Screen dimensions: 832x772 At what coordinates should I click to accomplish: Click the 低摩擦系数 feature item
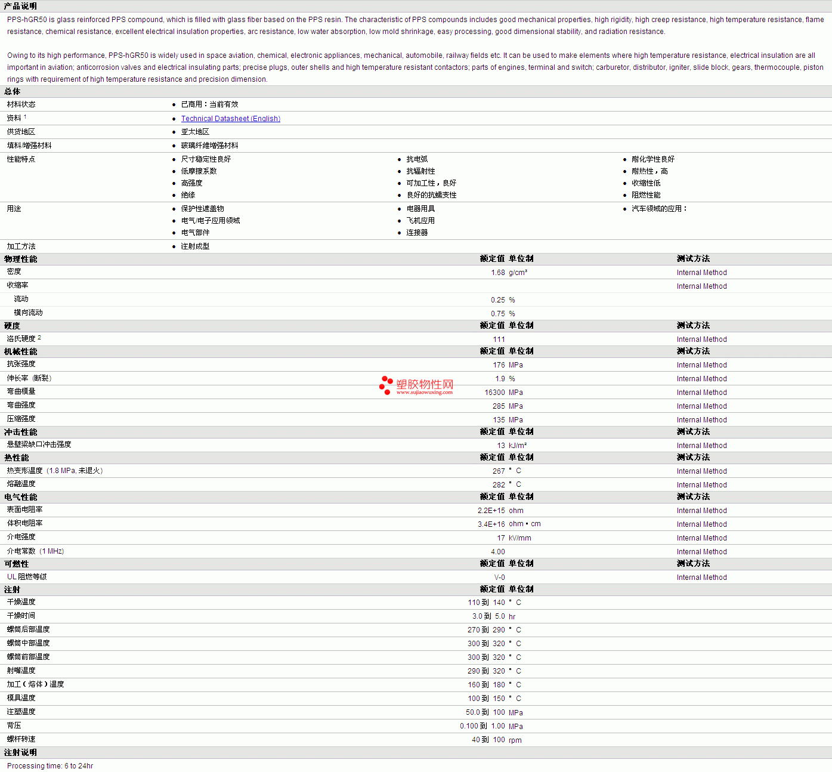coord(199,171)
